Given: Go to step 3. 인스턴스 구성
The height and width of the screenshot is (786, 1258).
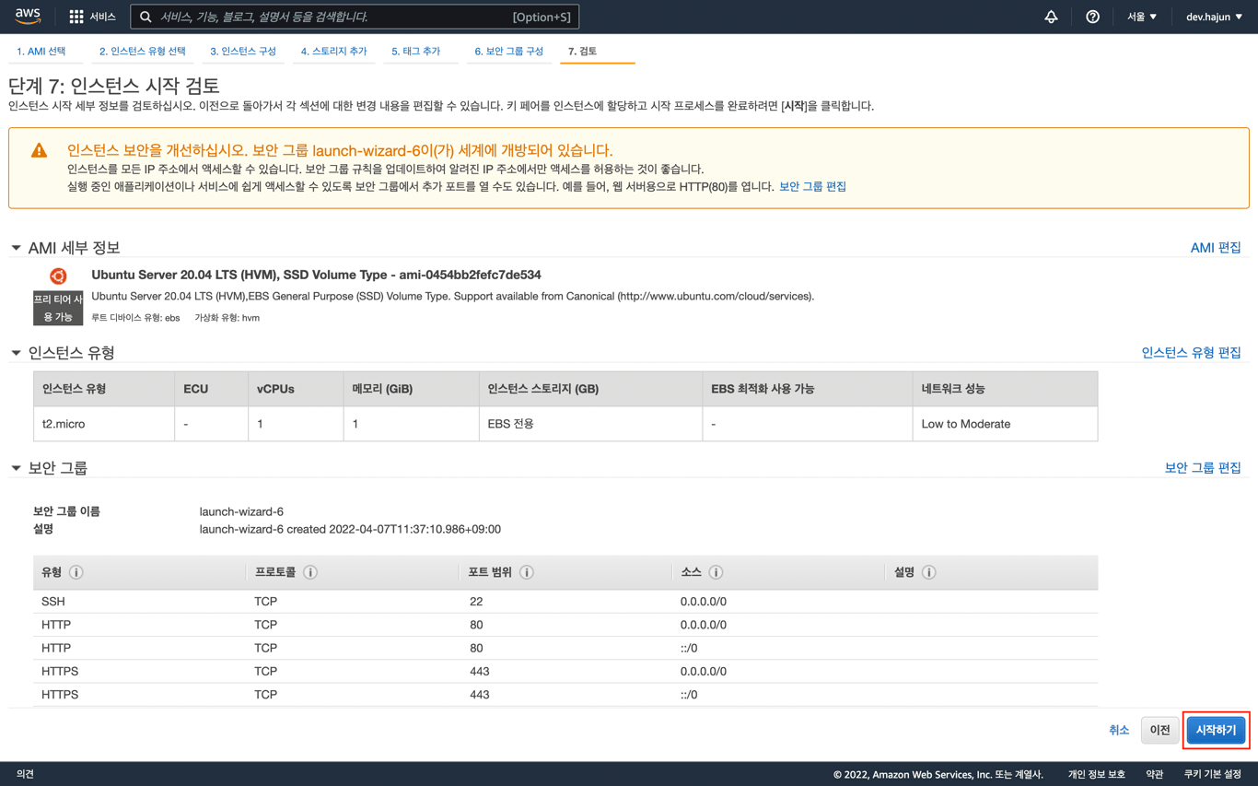Looking at the screenshot, I should (x=243, y=52).
